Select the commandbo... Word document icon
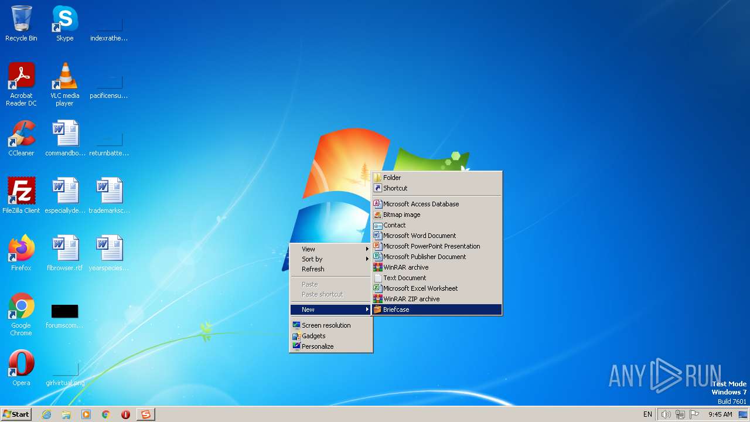Screen dimensions: 750x422 [65, 138]
